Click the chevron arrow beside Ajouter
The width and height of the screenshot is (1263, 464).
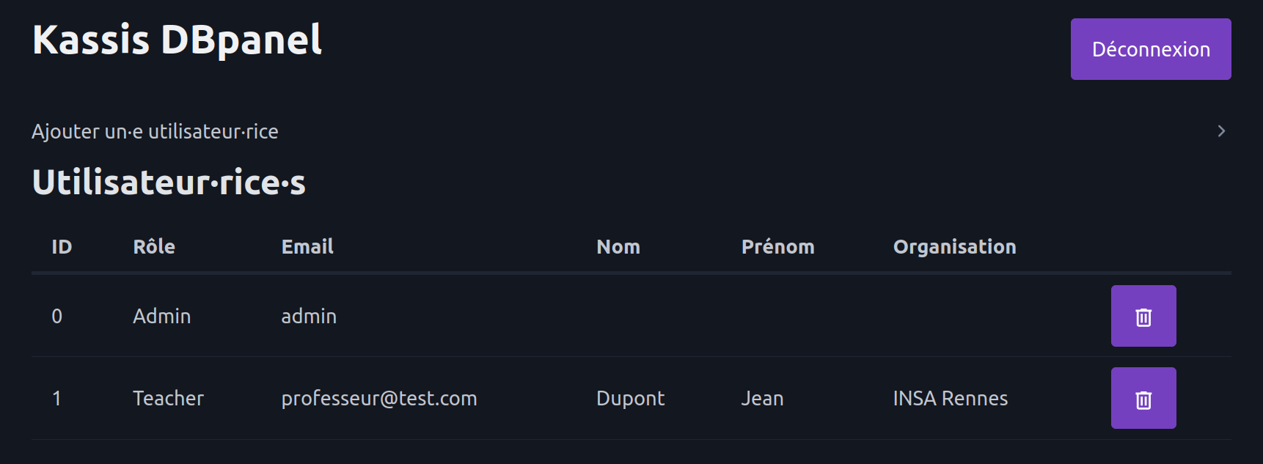(1221, 131)
